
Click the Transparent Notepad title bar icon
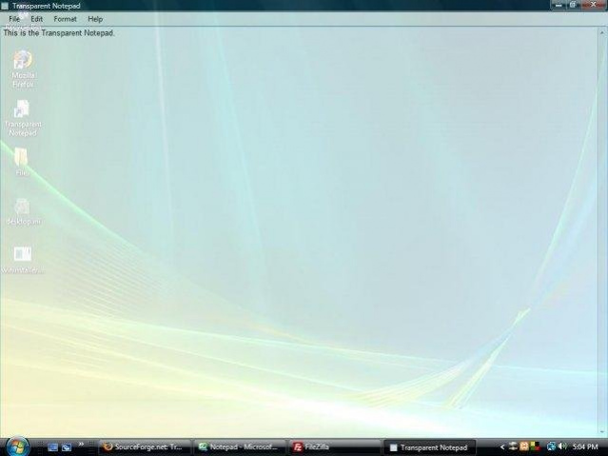point(6,6)
